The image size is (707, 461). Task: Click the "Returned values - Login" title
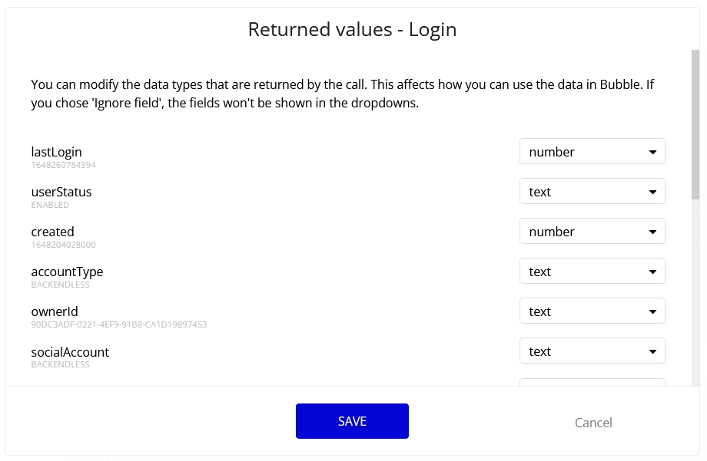click(x=352, y=30)
